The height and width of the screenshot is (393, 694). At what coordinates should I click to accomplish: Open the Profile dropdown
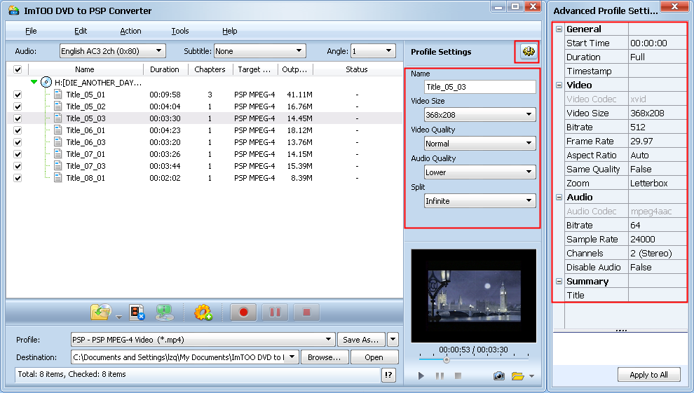203,340
